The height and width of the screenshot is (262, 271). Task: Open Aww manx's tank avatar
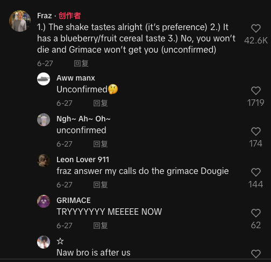click(x=44, y=79)
